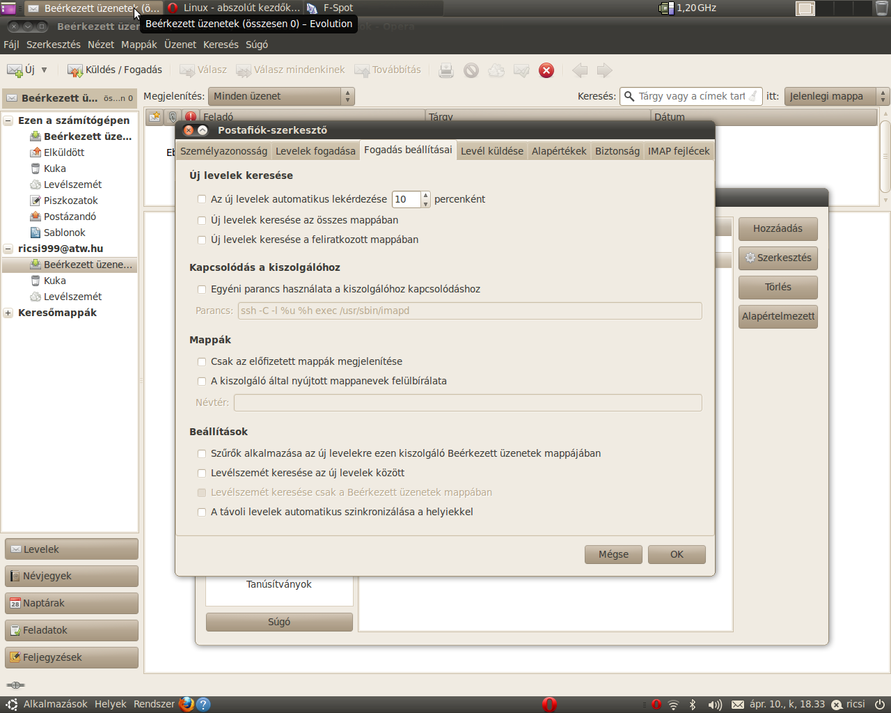Click the New message icon
Image resolution: width=891 pixels, height=713 pixels.
click(x=15, y=70)
